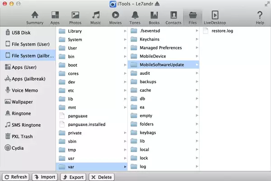271x181 pixels.
Task: Open Wallpaper in the sidebar
Action: [x=28, y=102]
